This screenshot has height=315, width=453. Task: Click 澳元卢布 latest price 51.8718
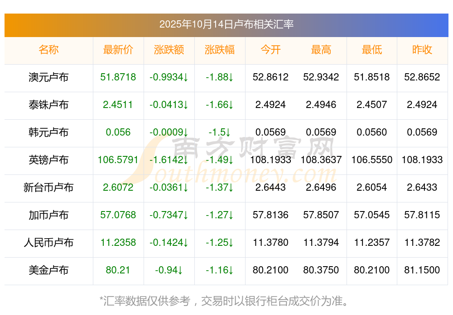118,77
